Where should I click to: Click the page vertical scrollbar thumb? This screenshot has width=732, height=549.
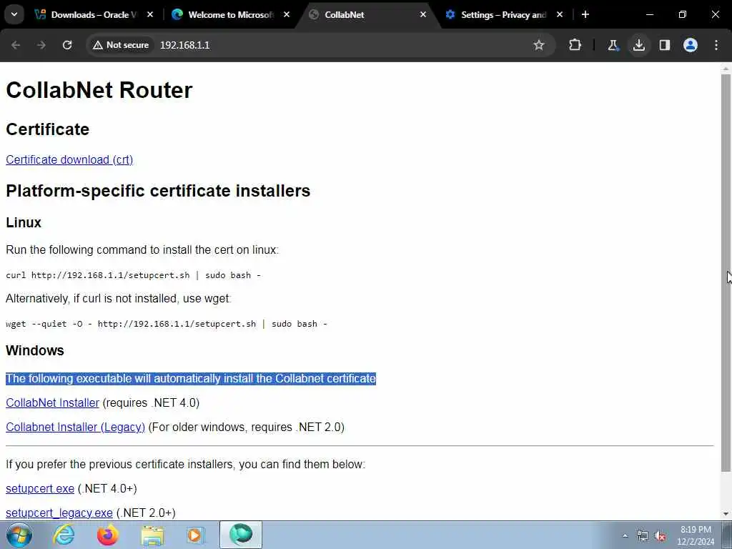pos(726,272)
